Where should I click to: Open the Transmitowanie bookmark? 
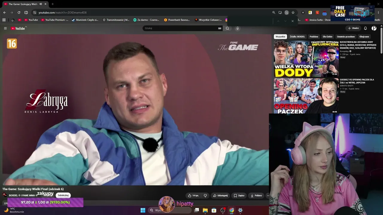click(x=116, y=20)
